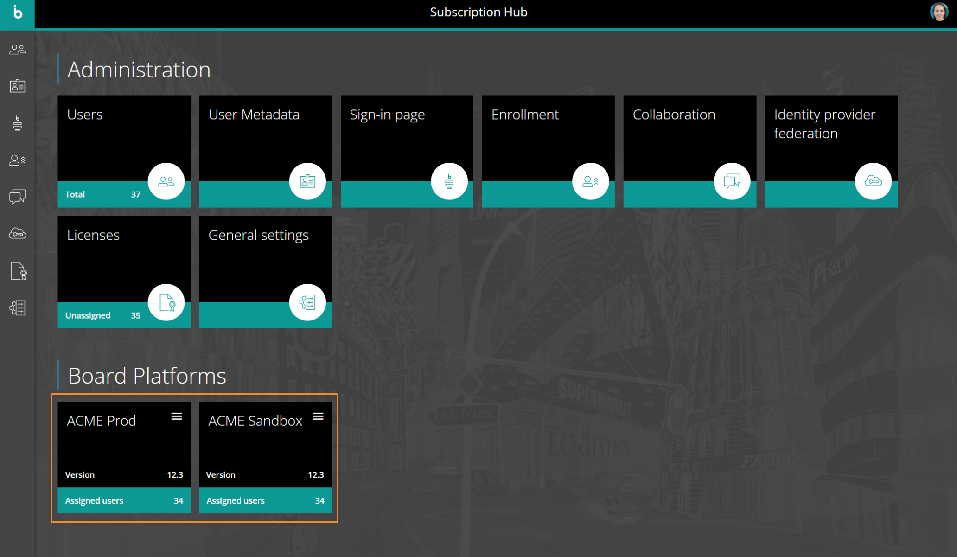Open the ACME Prod platform tile
The width and height of the screenshot is (957, 557).
(124, 457)
